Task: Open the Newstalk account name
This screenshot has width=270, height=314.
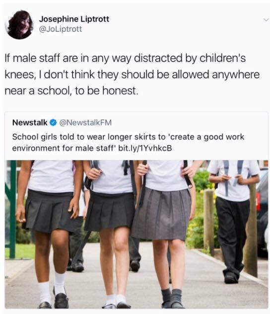Action: pos(30,122)
